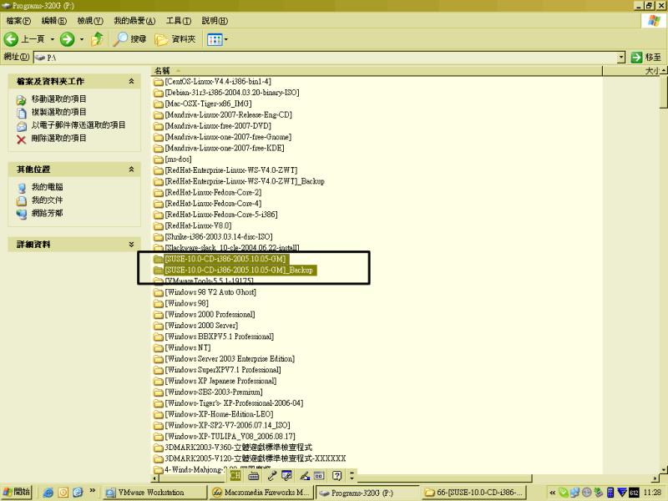Open the 說明(H) menu
668x501 pixels.
pyautogui.click(x=215, y=20)
